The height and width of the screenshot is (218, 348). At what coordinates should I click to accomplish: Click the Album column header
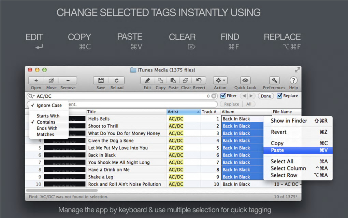(246, 112)
